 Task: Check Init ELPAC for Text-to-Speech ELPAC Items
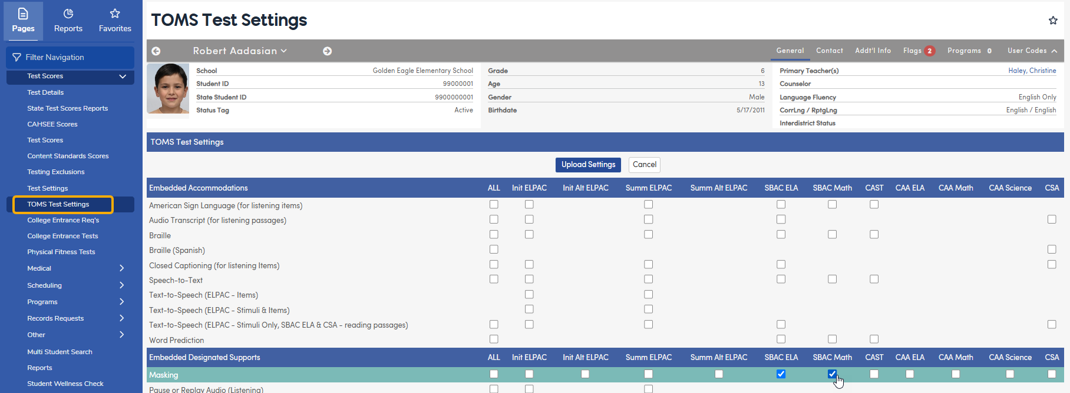point(529,294)
